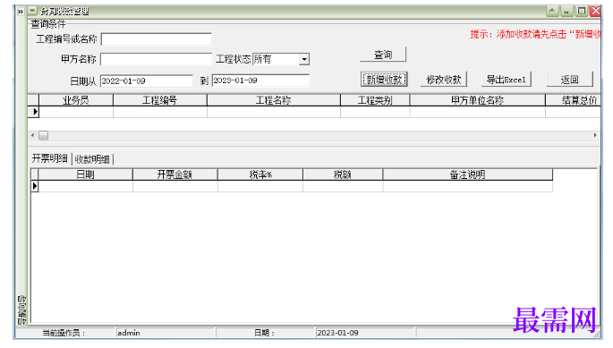Viewport: 613px width, 348px height.
Task: Select the 日期 column header in detail grid
Action: [x=85, y=174]
